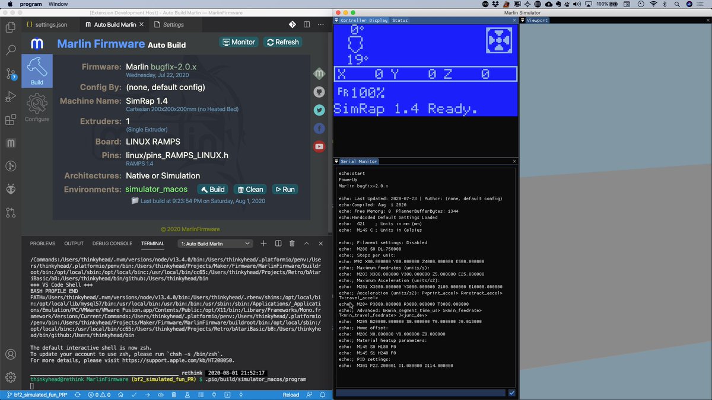Viewport: 712px width, 400px height.
Task: Kill the terminal using the trash icon
Action: point(291,243)
